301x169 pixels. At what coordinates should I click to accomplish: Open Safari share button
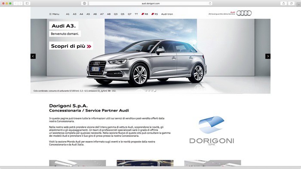(283, 3)
